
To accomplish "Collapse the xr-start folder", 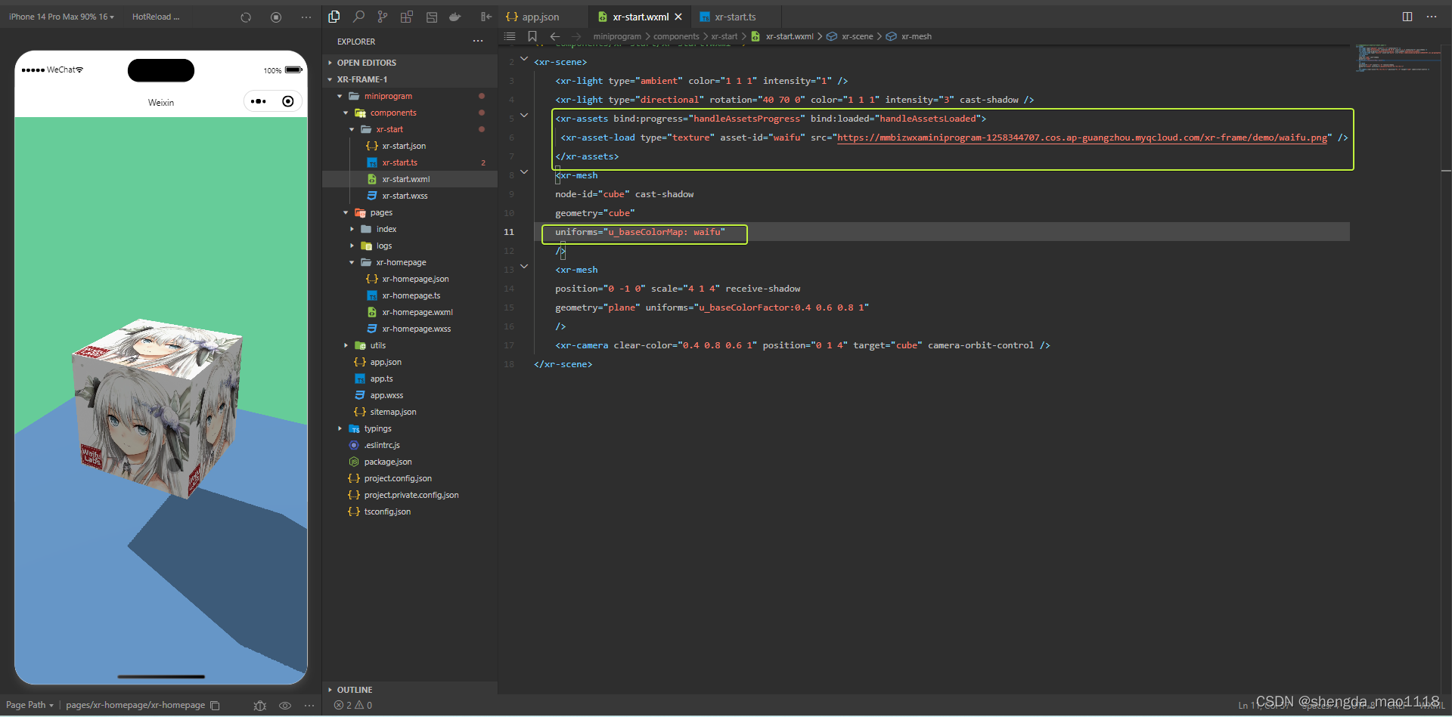I will tap(352, 129).
